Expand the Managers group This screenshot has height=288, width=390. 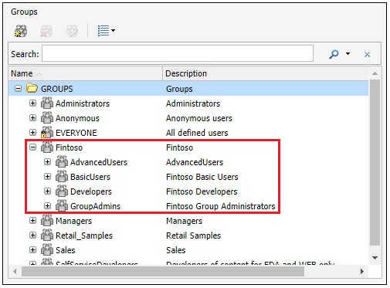[32, 221]
